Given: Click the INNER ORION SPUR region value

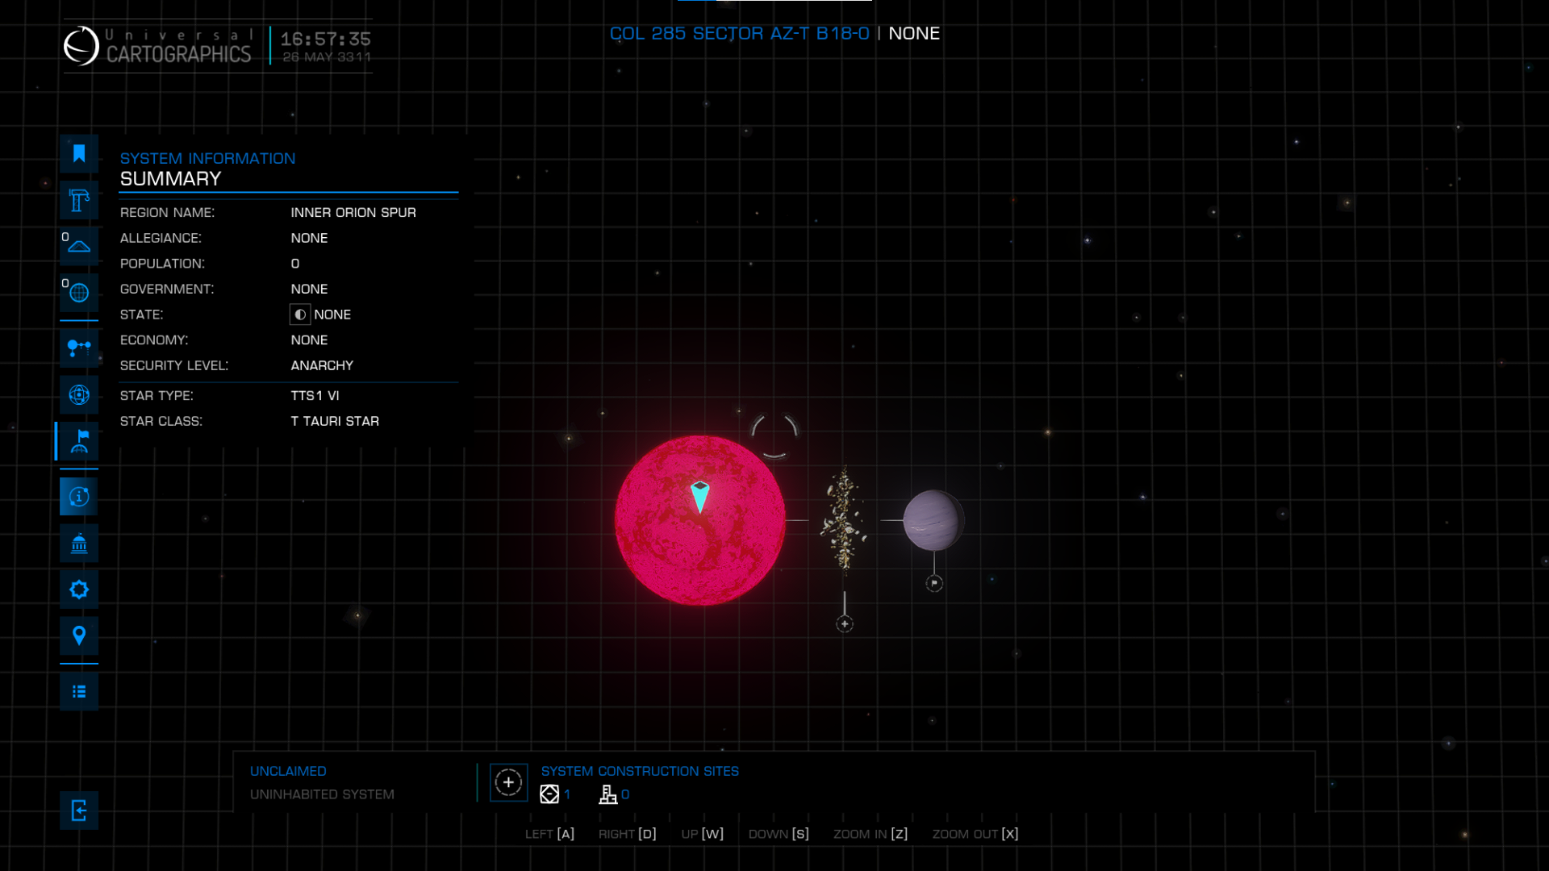Looking at the screenshot, I should coord(353,212).
